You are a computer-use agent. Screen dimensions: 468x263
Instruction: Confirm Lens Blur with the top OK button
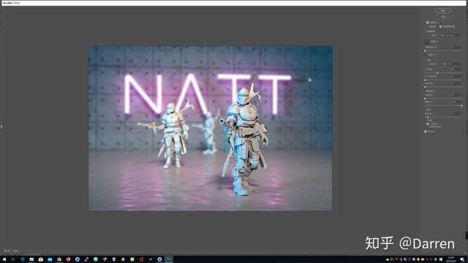[443, 11]
